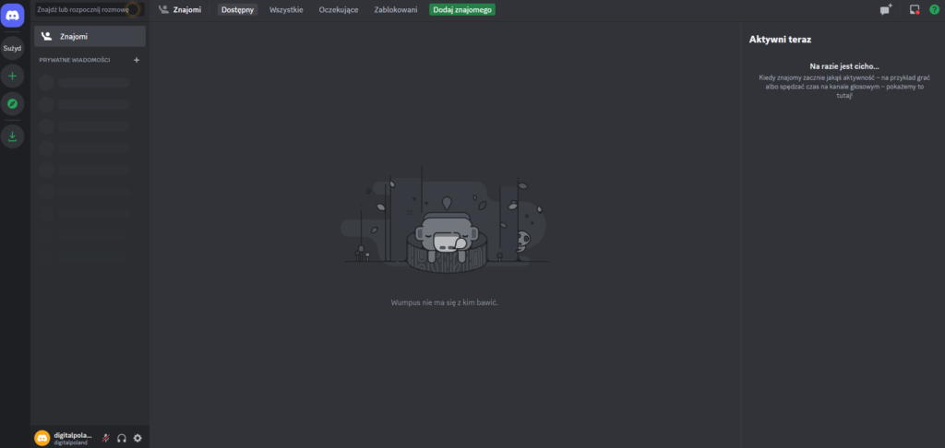Image resolution: width=945 pixels, height=448 pixels.
Task: Click digitalpoland user avatar
Action: point(42,439)
